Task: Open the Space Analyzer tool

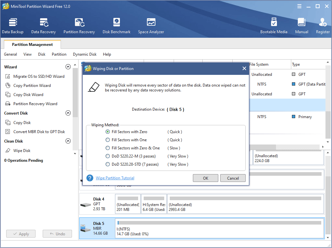Action: 151,26
